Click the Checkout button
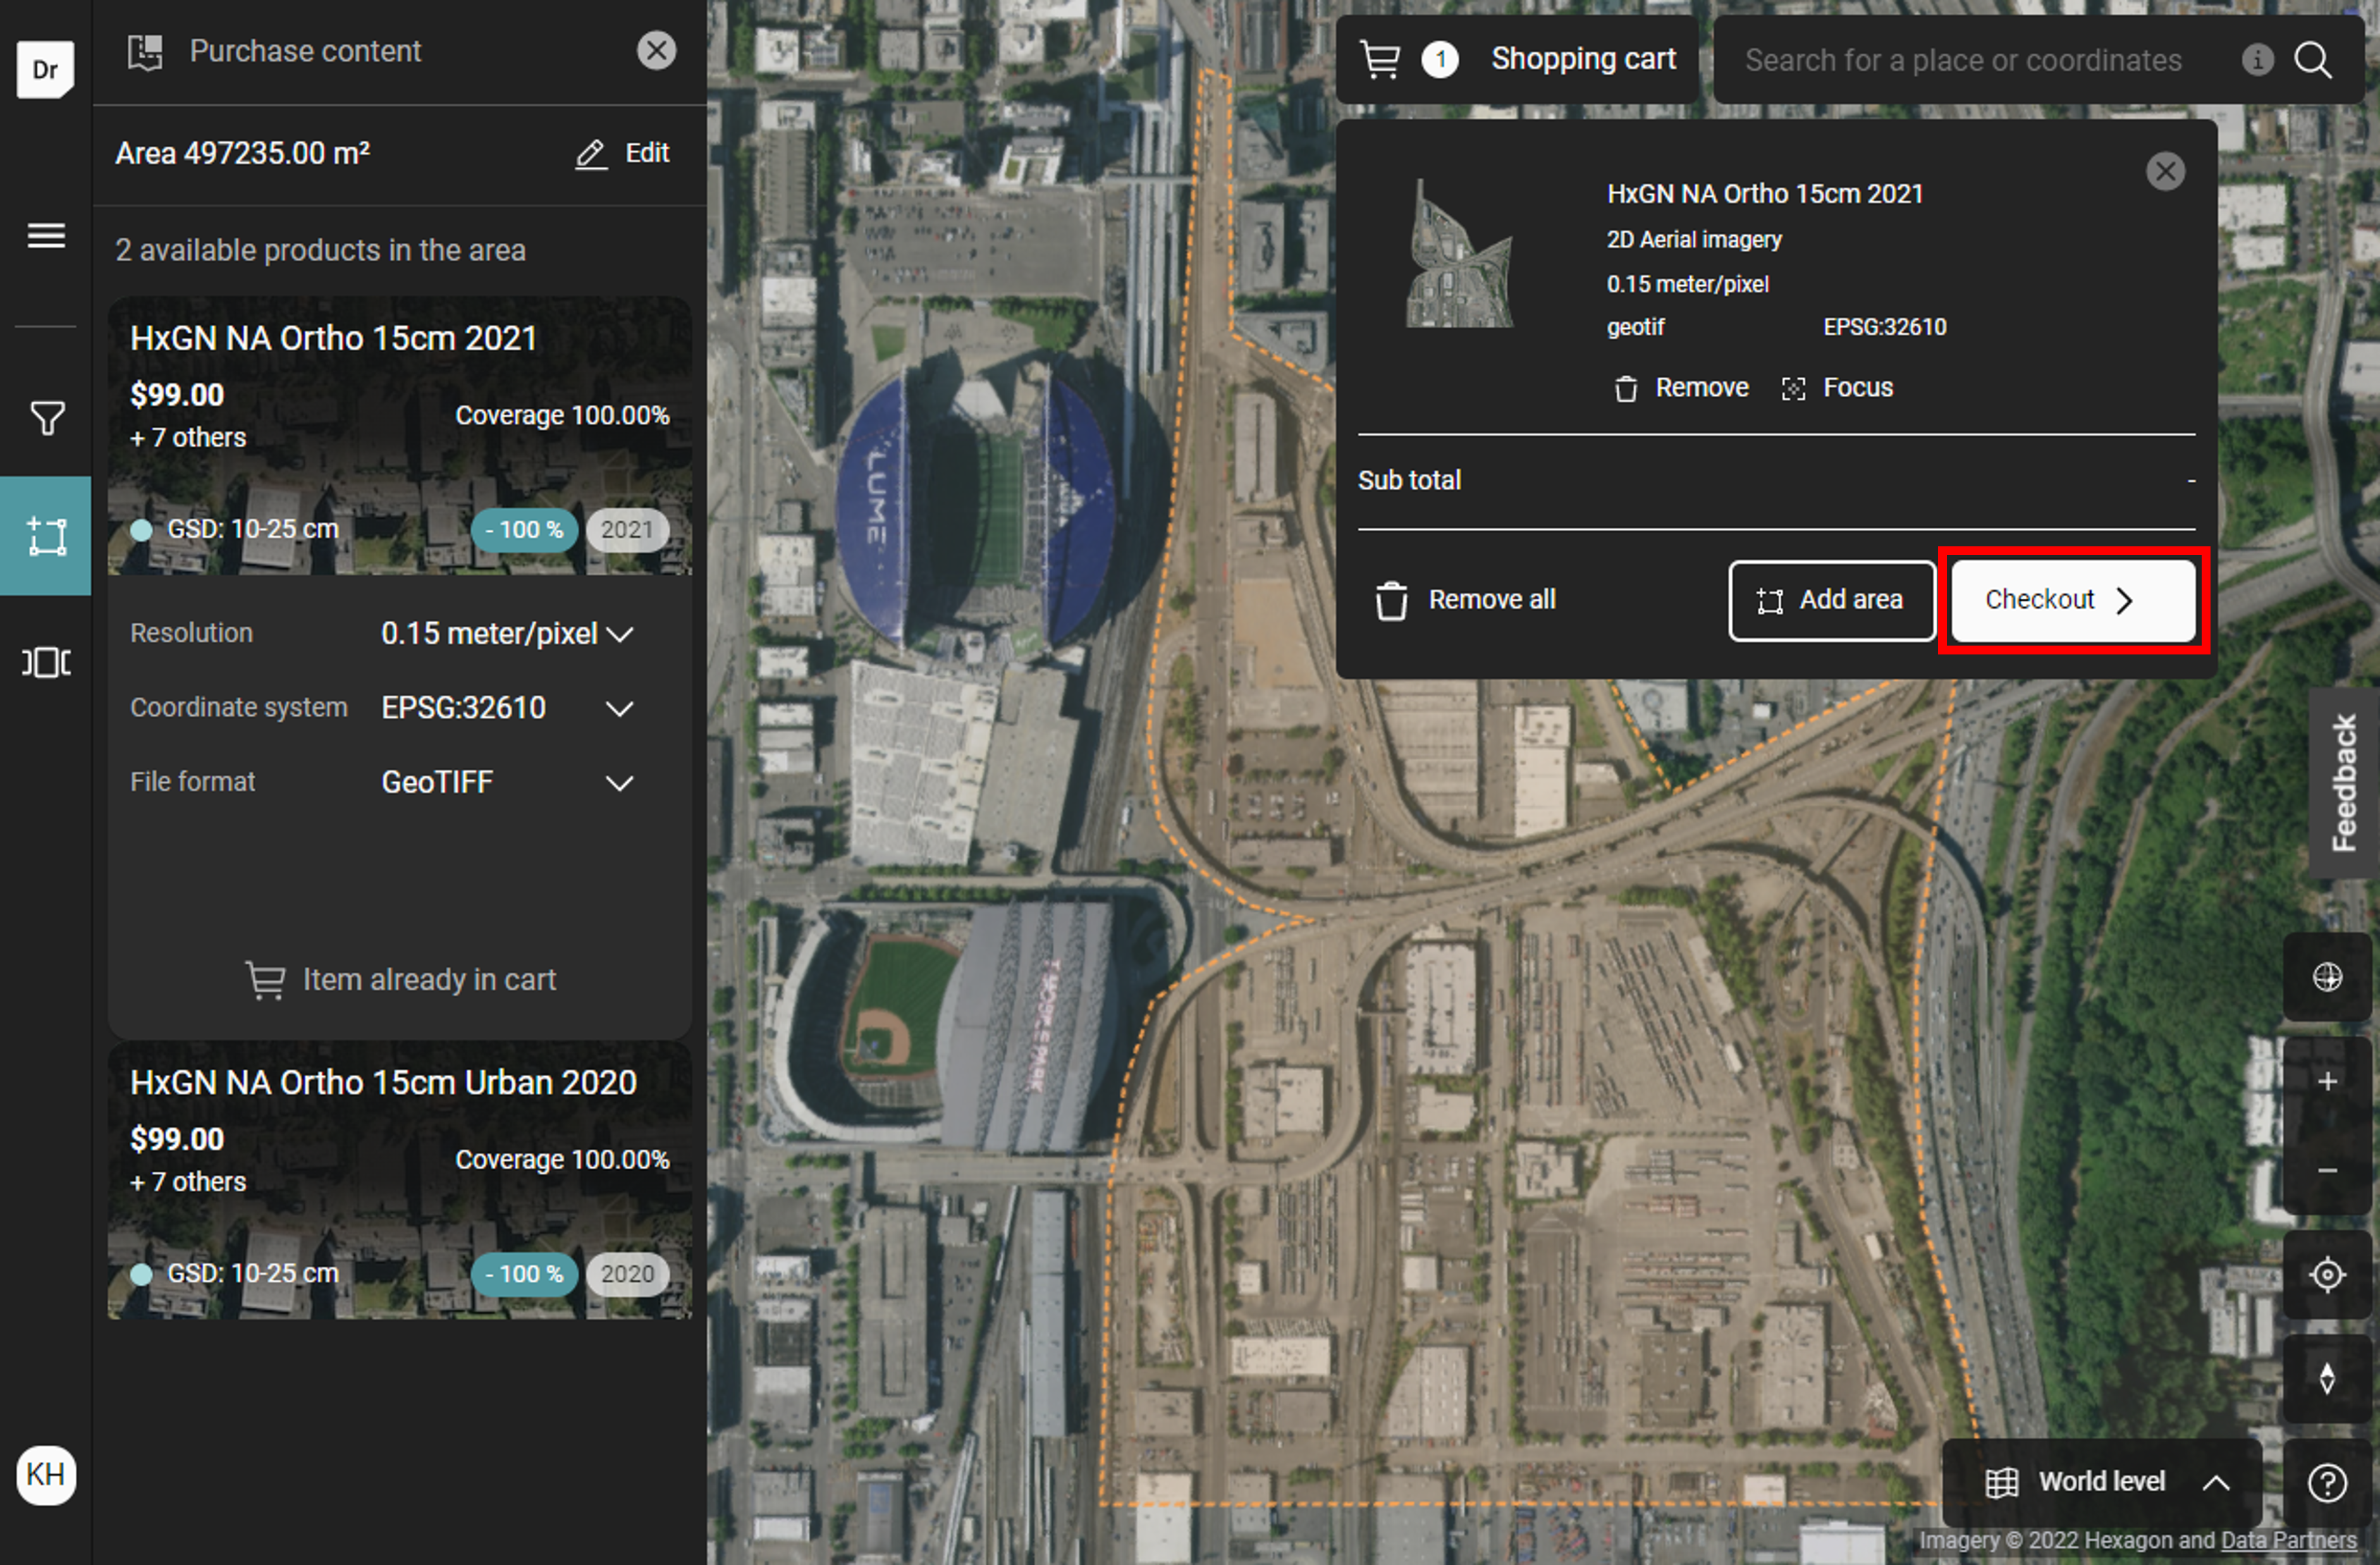The height and width of the screenshot is (1565, 2380). point(2072,600)
